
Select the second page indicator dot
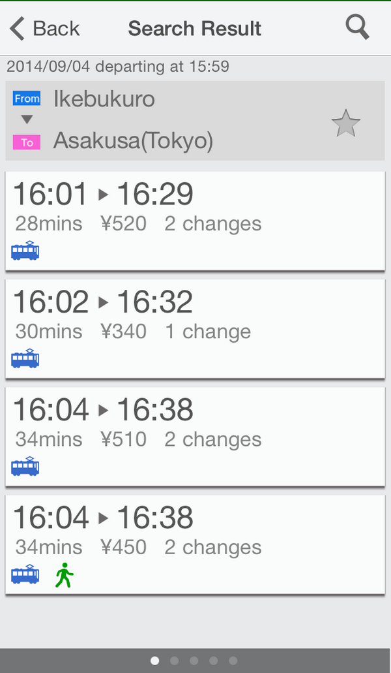click(174, 661)
